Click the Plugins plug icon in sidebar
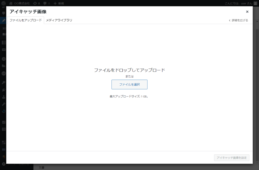Viewport: 259px width, 170px height. (x=4, y=90)
